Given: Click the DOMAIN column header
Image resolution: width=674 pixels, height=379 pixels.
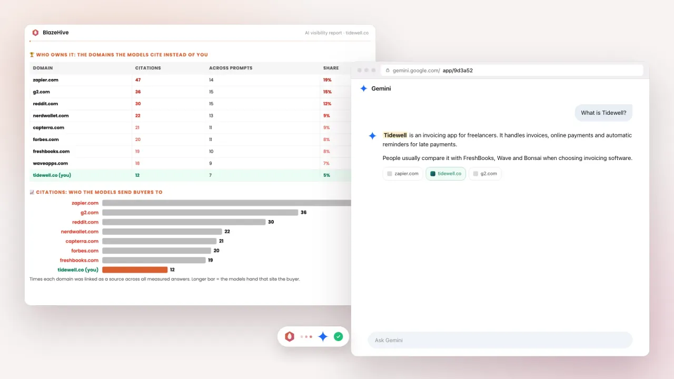Looking at the screenshot, I should coord(43,68).
